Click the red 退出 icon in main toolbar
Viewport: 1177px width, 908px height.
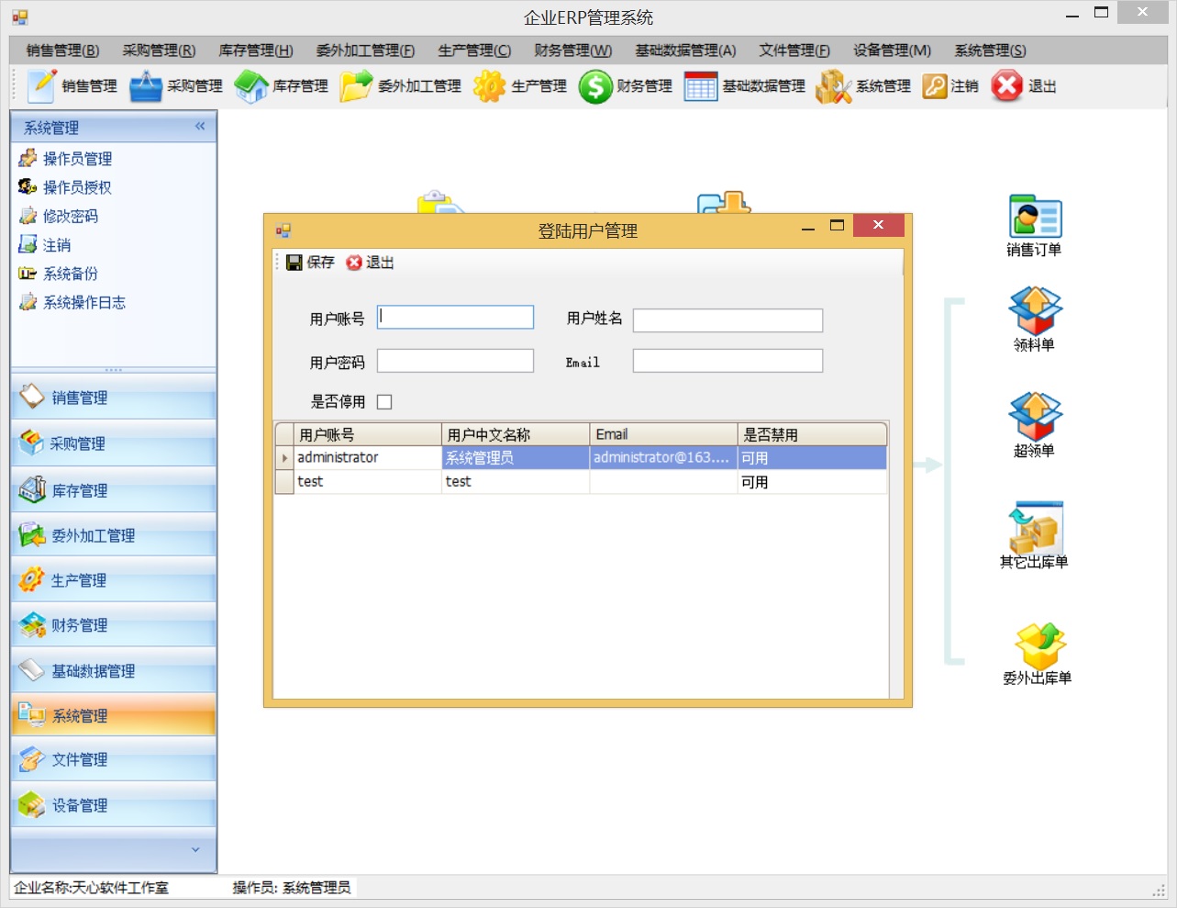pos(1006,86)
